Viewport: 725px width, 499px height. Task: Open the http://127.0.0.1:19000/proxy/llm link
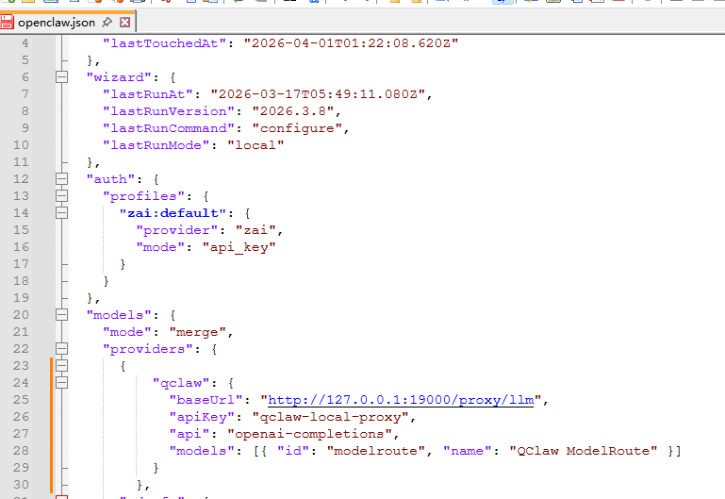[x=401, y=400]
